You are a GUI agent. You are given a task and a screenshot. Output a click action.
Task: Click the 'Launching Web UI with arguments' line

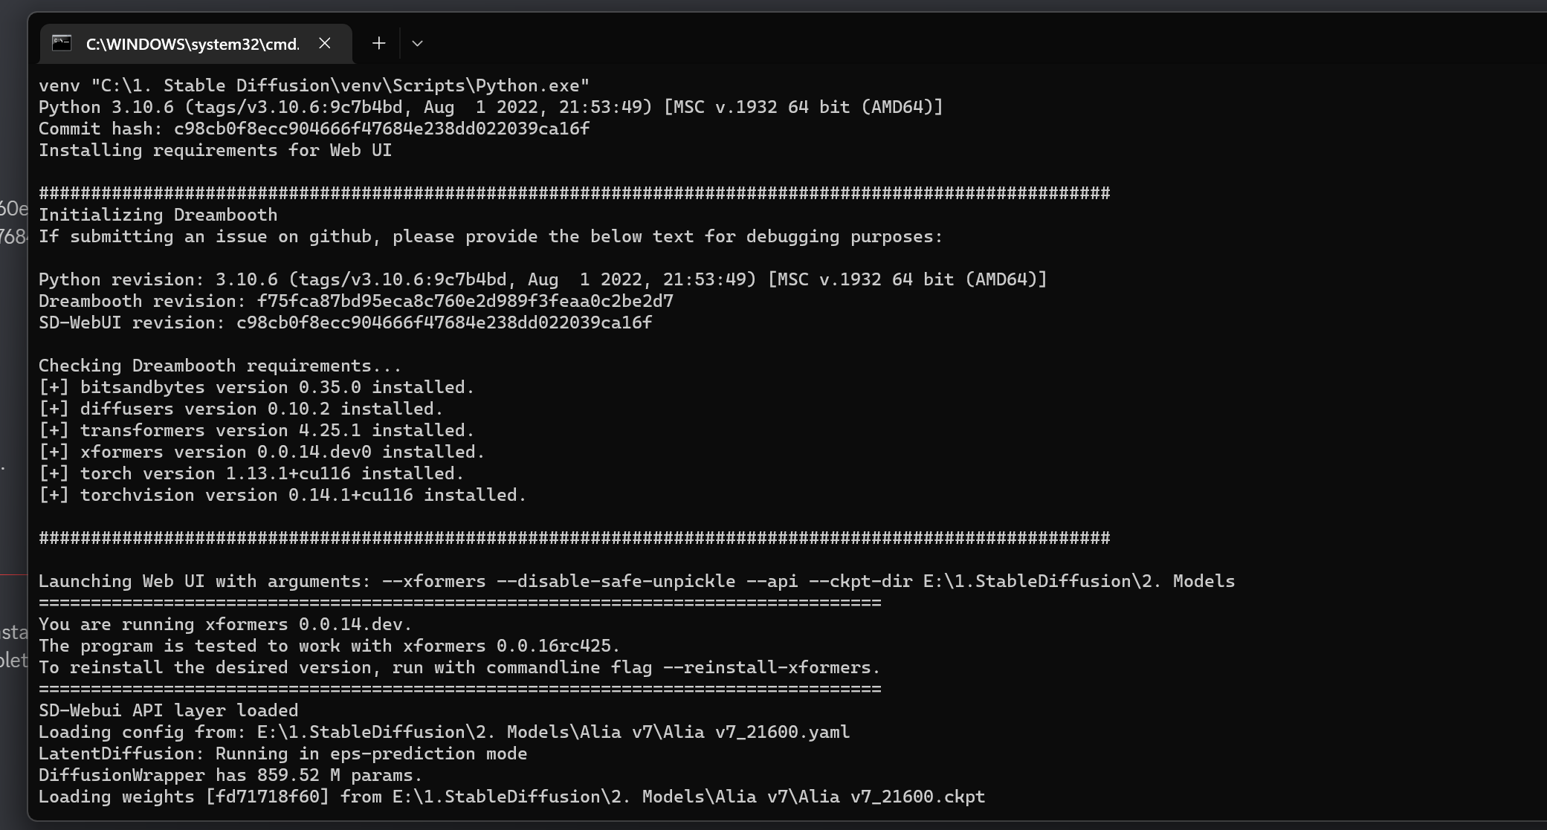[x=637, y=581]
